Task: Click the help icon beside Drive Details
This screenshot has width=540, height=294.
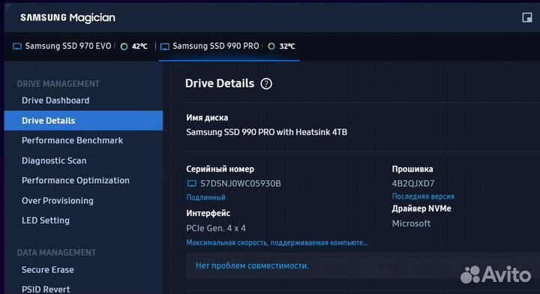Action: click(x=266, y=84)
